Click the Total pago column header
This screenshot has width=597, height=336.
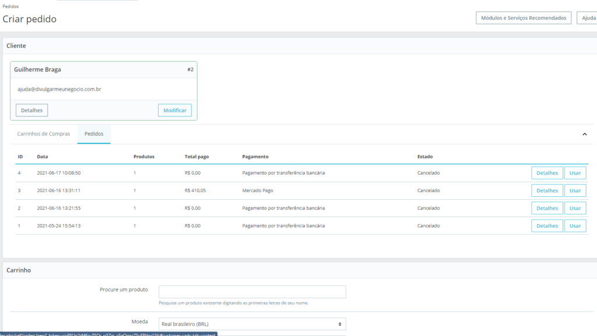pyautogui.click(x=197, y=157)
